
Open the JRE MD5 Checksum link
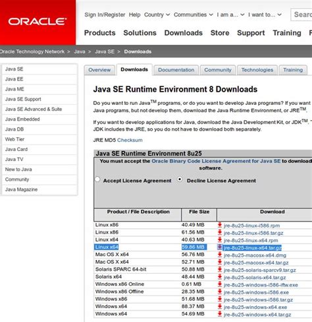point(130,140)
